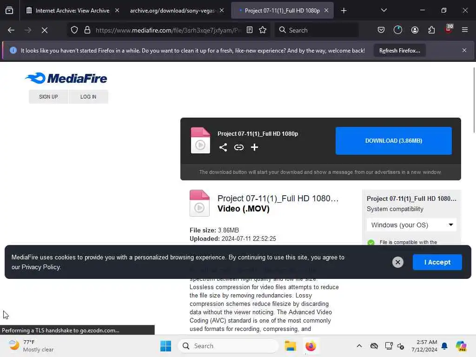Click DOWNLOAD (3.86MB) button
This screenshot has height=357, width=476.
393,141
